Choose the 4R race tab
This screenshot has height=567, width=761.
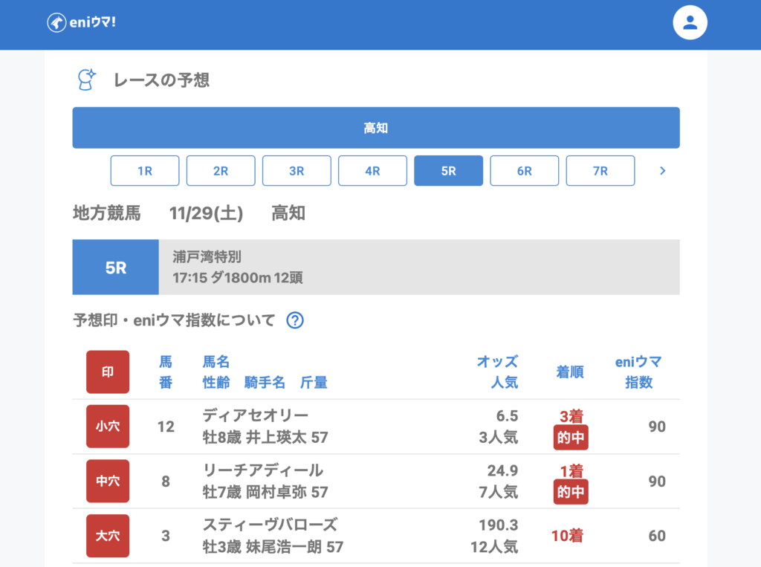pos(372,171)
